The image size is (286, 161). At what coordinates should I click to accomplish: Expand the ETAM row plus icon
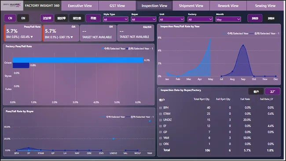point(161,114)
